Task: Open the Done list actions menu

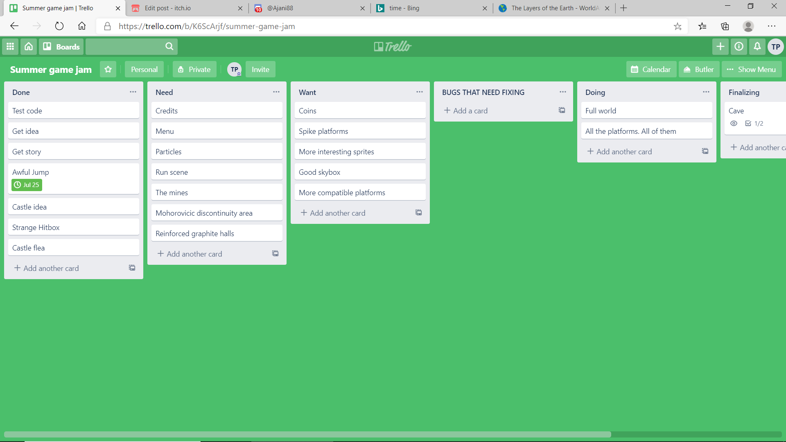Action: tap(133, 92)
